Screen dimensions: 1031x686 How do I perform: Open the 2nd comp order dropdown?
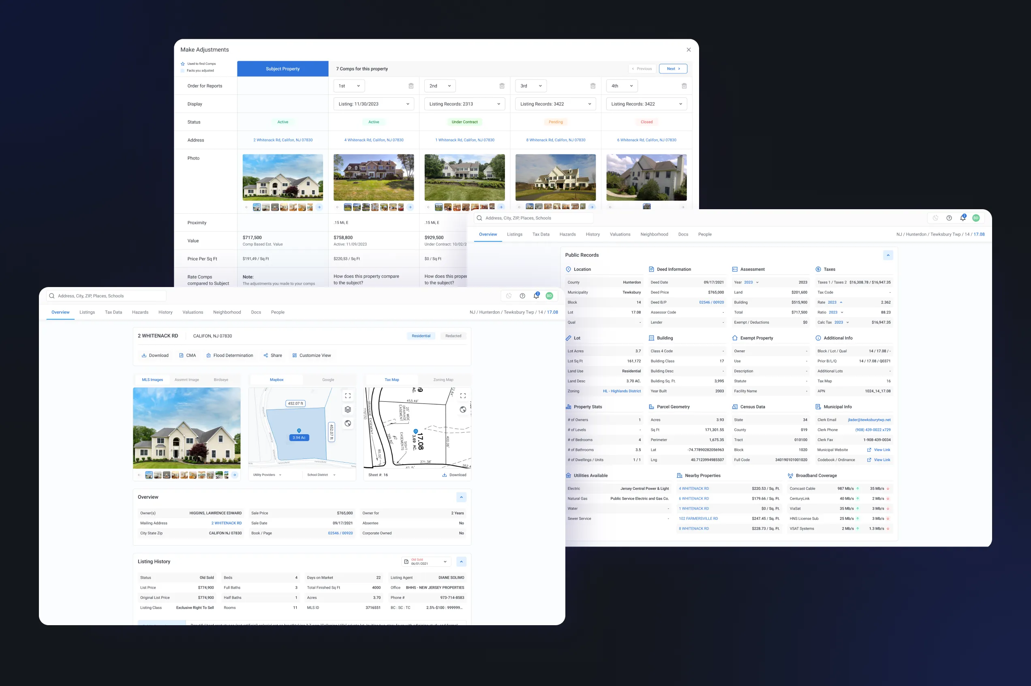[439, 86]
